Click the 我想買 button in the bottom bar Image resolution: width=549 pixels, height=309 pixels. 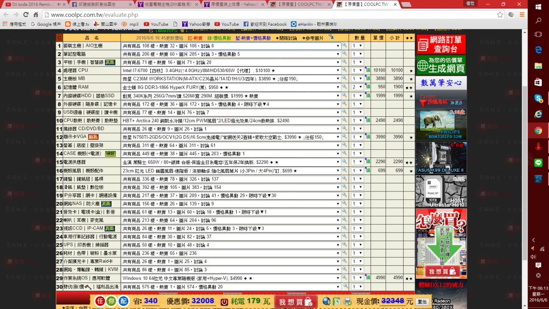point(297,302)
